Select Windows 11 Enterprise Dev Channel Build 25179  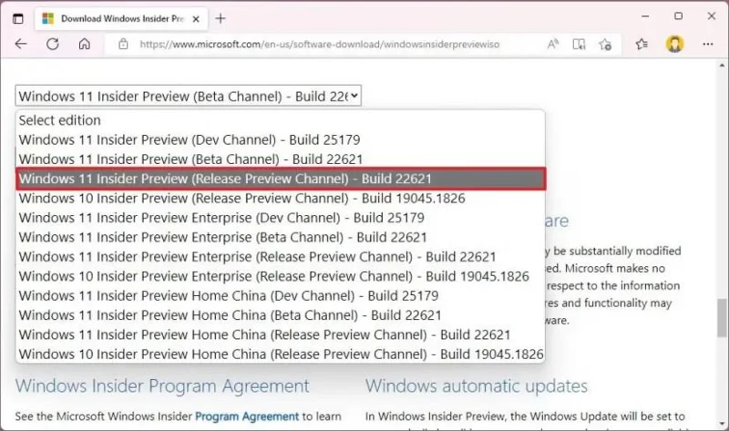pos(280,218)
